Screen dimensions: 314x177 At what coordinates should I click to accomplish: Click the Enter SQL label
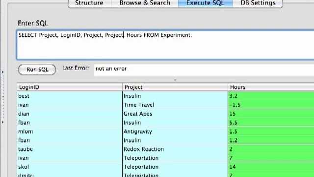(x=33, y=23)
